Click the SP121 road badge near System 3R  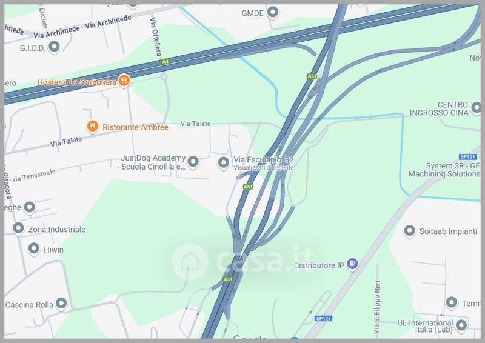pos(467,157)
